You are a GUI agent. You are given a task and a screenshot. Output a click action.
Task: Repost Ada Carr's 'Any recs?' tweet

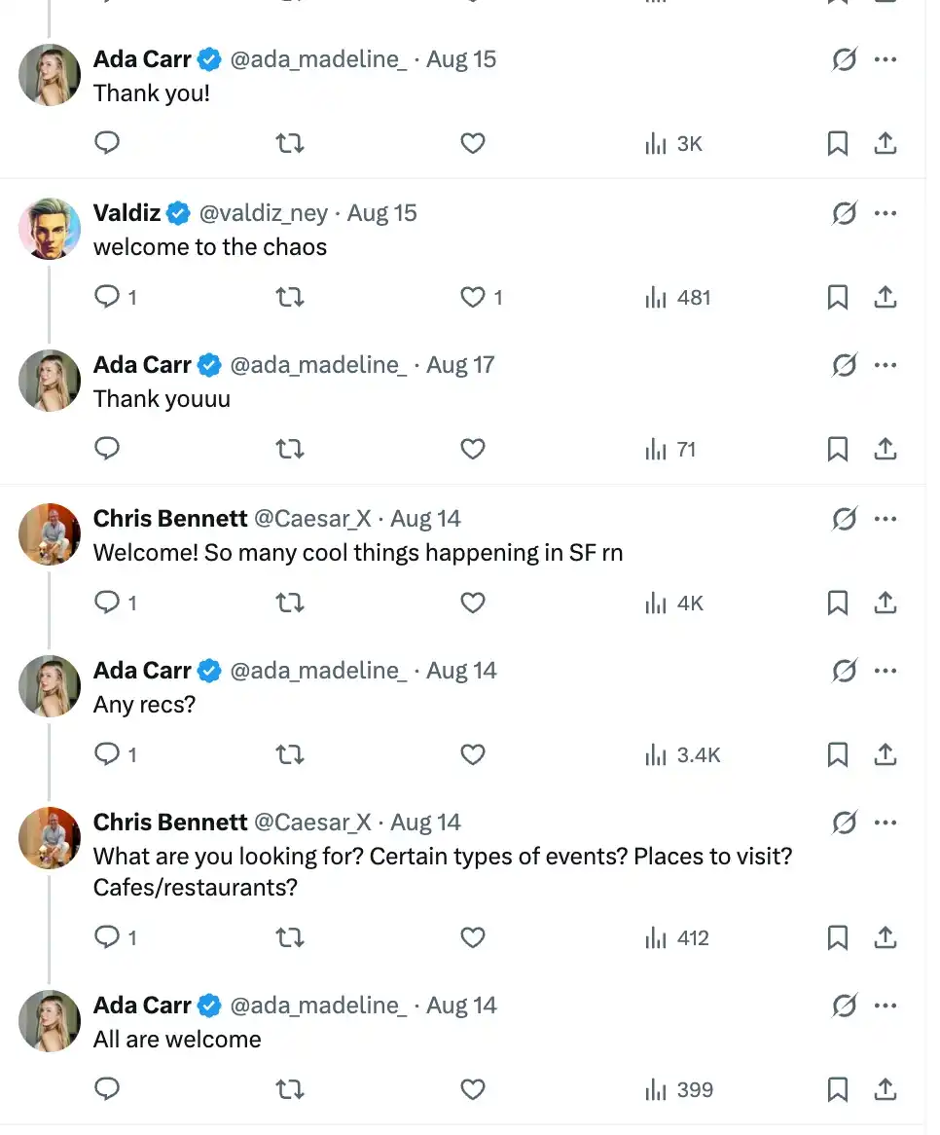(290, 754)
